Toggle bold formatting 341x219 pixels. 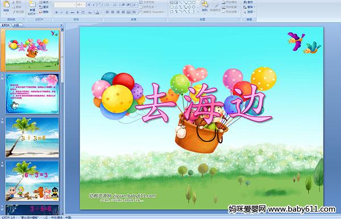click(x=56, y=13)
